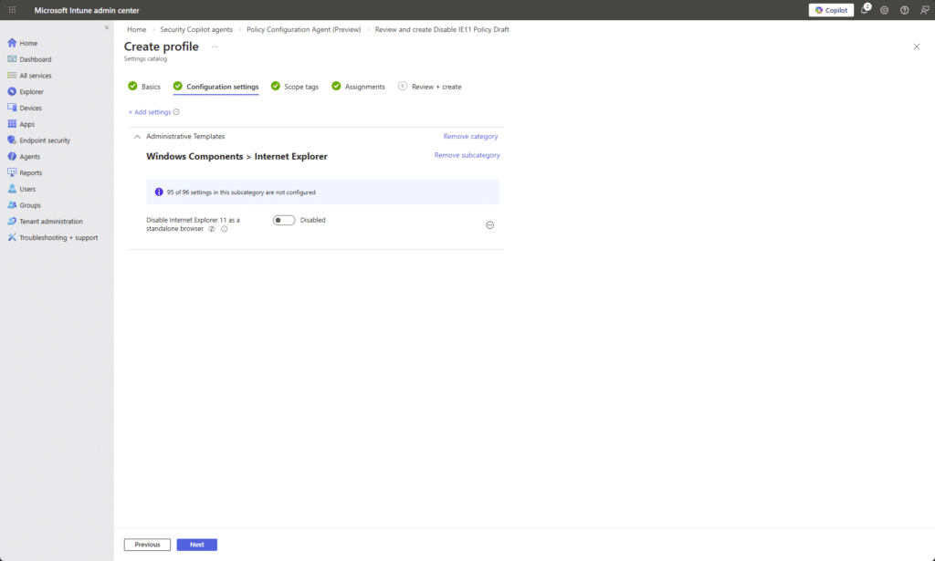935x561 pixels.
Task: Open the Settings gear icon
Action: 883,10
